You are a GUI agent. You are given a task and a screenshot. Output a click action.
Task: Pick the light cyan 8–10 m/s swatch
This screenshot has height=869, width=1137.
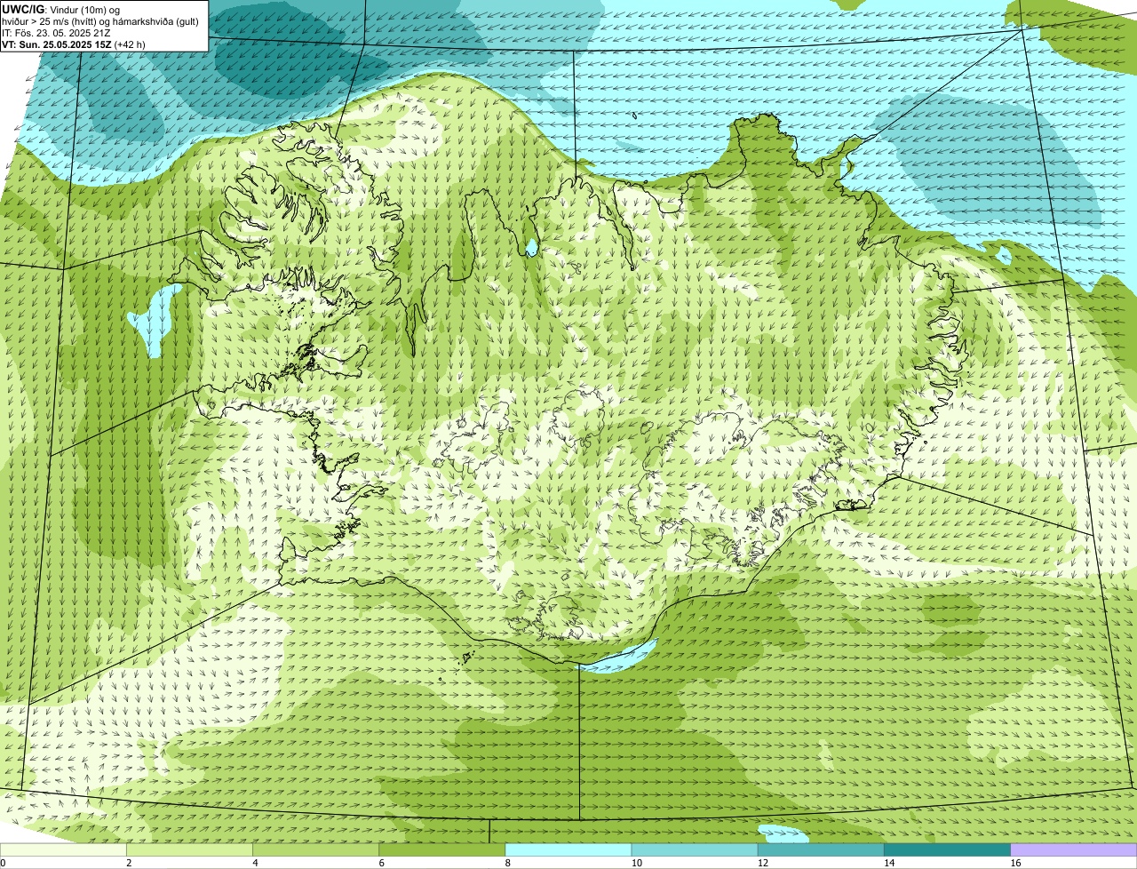tap(568, 850)
